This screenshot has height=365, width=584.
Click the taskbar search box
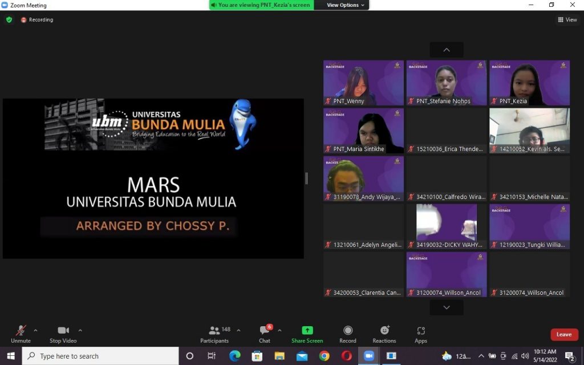point(100,356)
